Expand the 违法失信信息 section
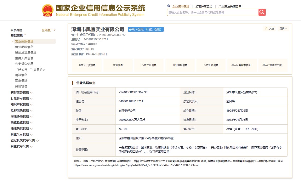 (22, 128)
